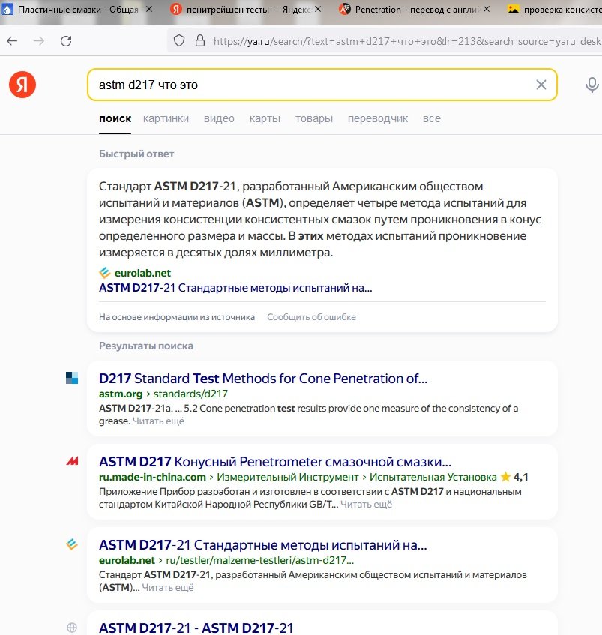Viewport: 602px width, 635px height.
Task: Go forward with browser forward arrow
Action: [x=39, y=41]
